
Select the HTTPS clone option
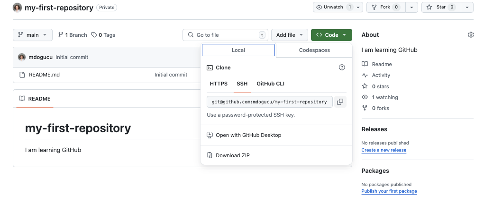point(219,84)
